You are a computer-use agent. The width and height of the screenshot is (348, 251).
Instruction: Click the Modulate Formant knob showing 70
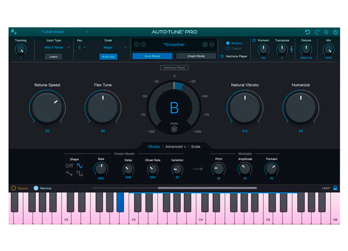[271, 169]
